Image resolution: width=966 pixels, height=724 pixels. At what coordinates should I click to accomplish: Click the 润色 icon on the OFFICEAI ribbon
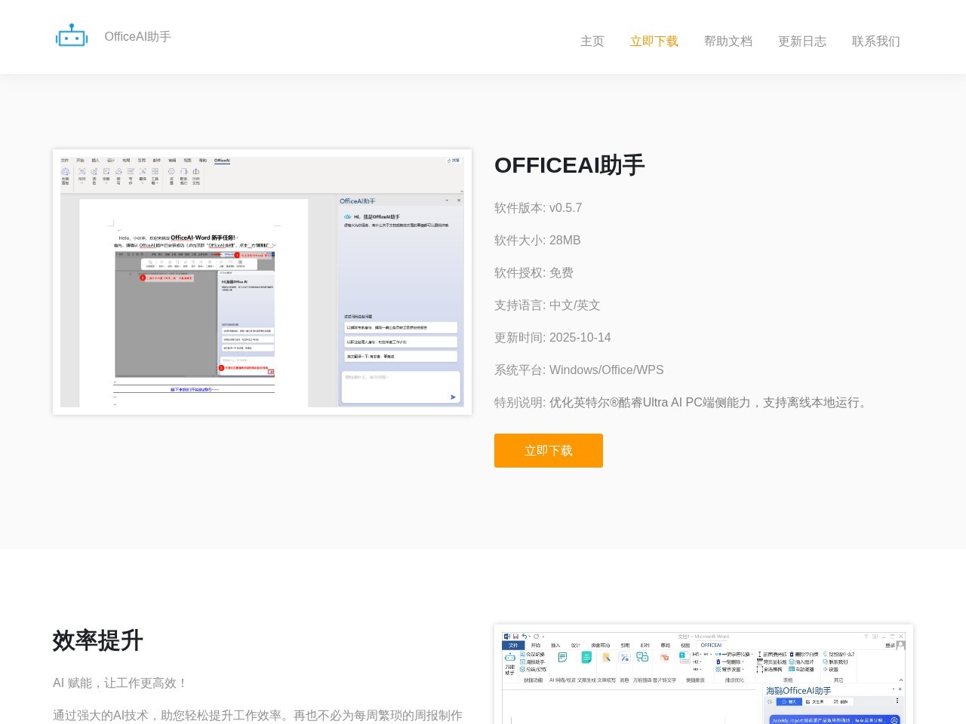pyautogui.click(x=624, y=657)
